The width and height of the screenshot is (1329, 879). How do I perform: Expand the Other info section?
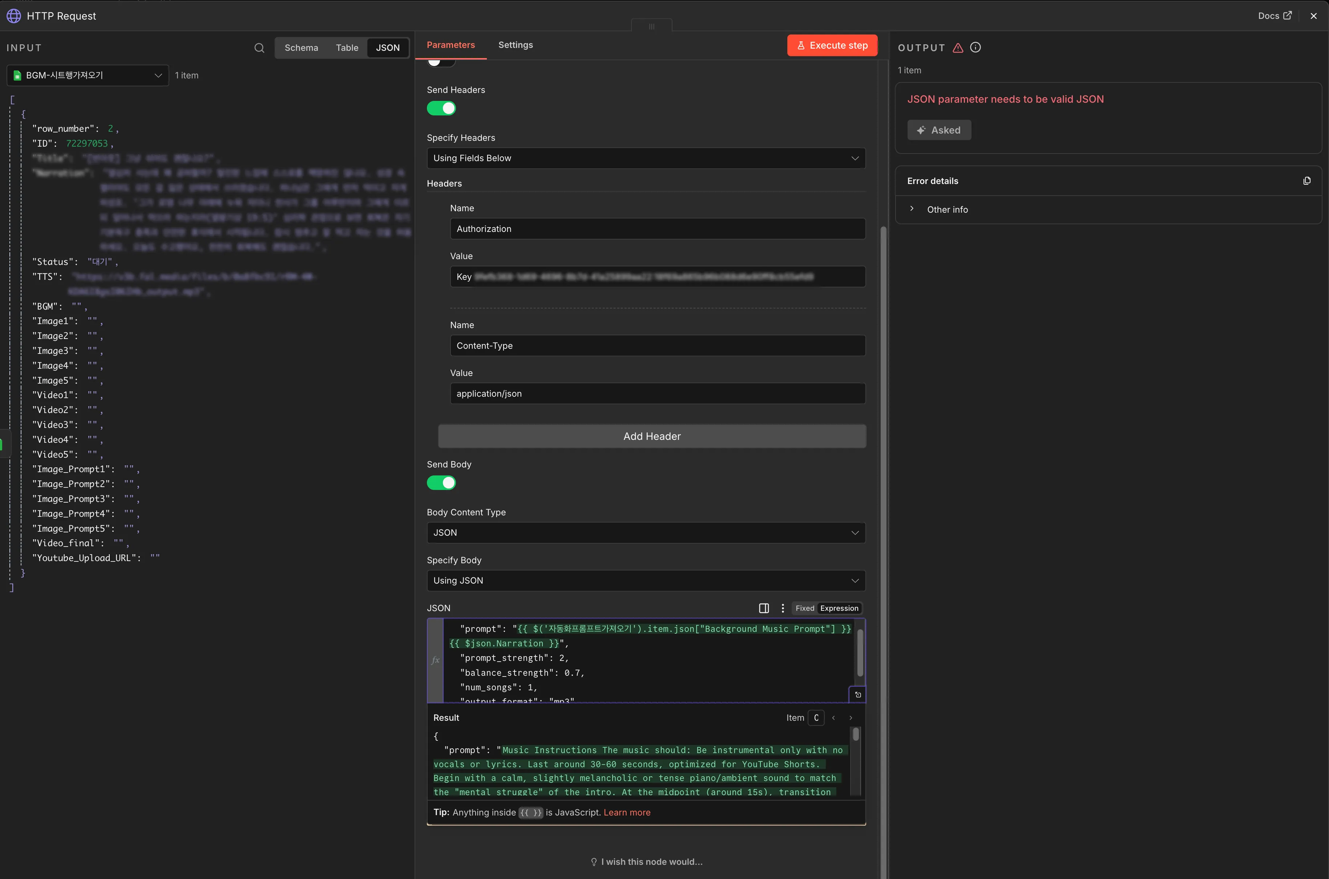pyautogui.click(x=947, y=210)
